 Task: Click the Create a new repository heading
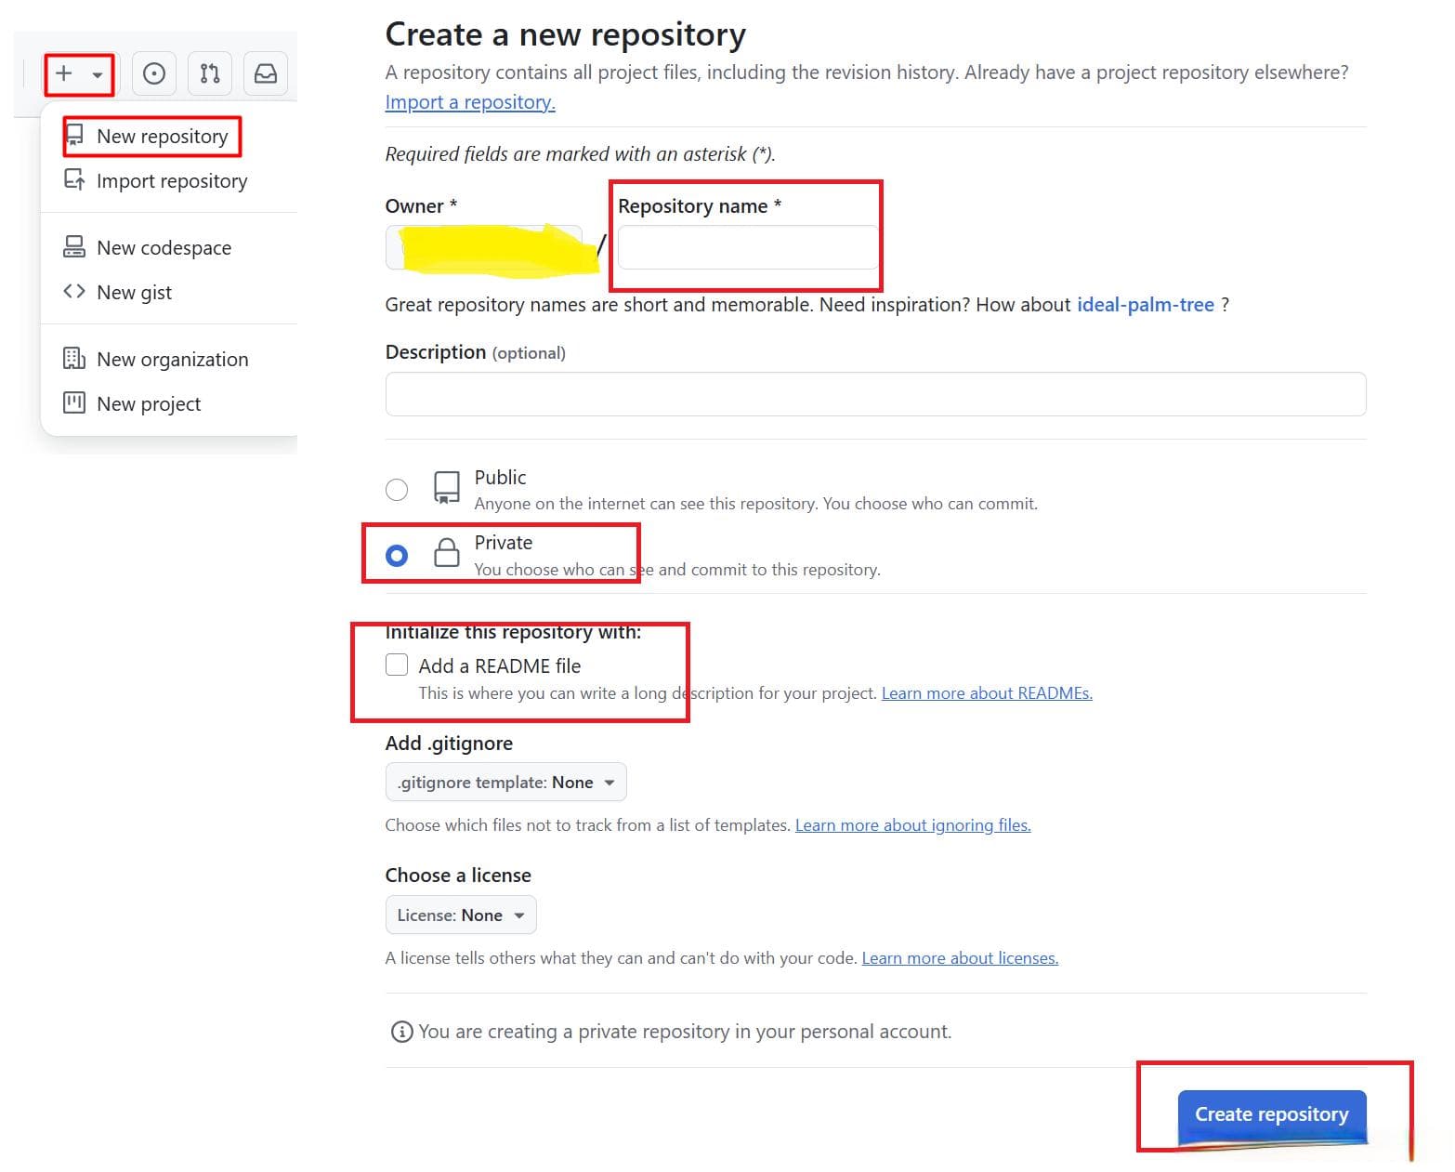click(x=565, y=34)
